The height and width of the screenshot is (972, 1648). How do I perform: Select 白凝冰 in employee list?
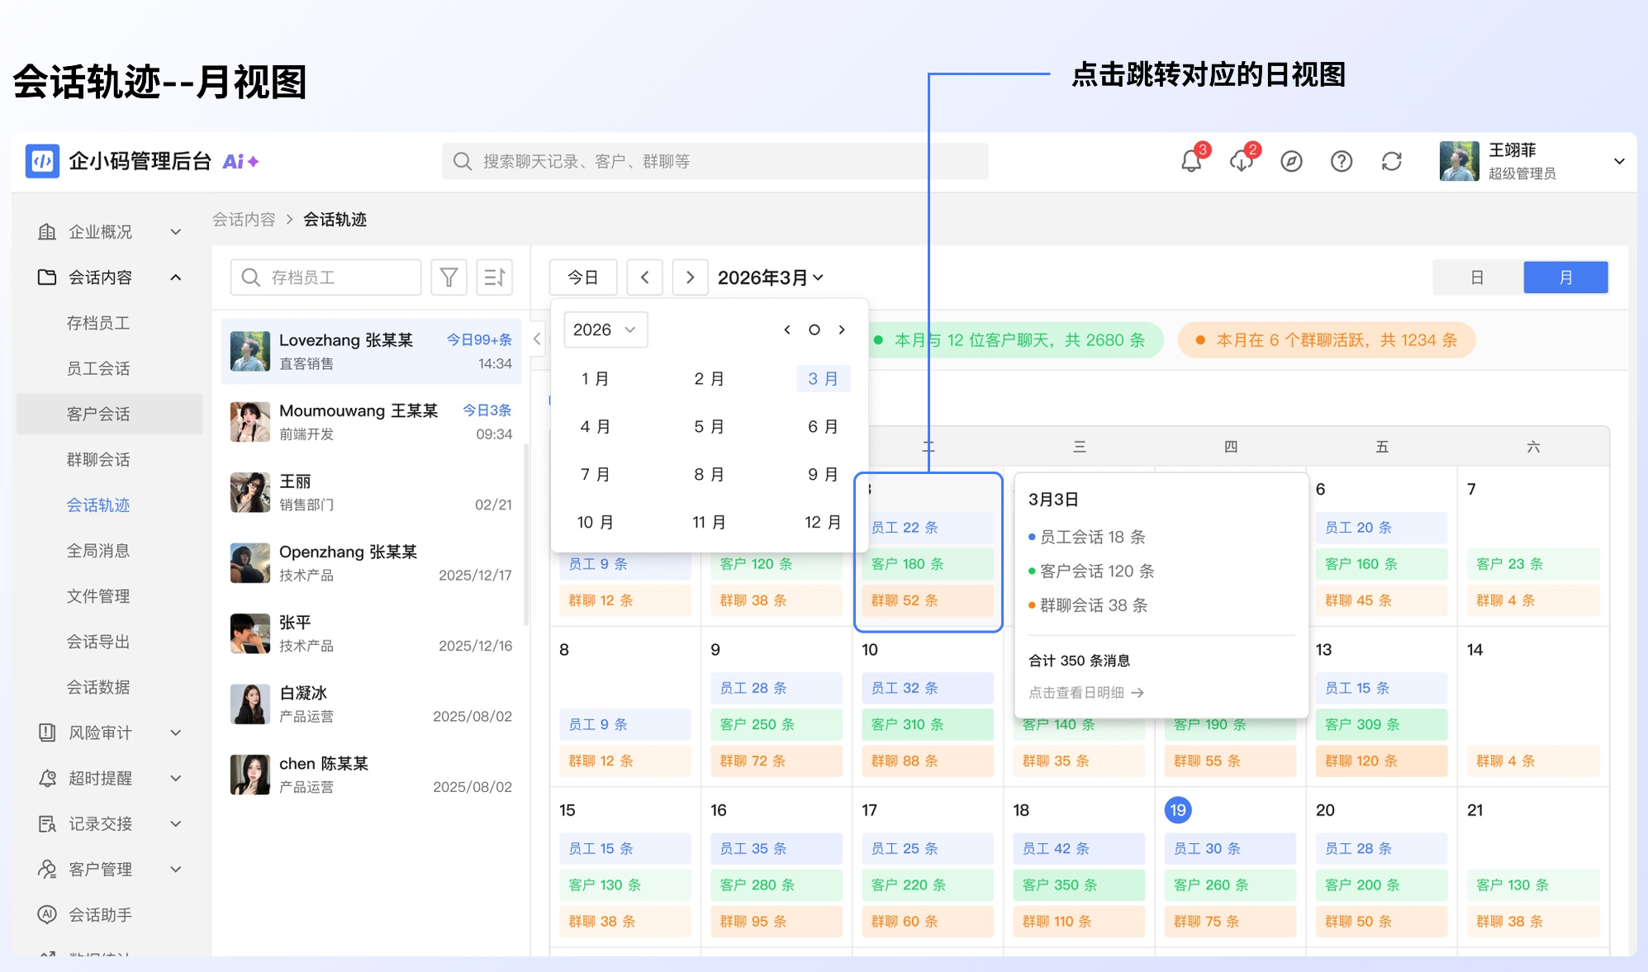point(372,704)
